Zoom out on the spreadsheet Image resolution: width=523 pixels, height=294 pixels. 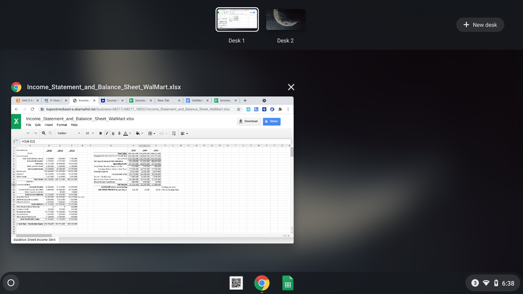50,133
